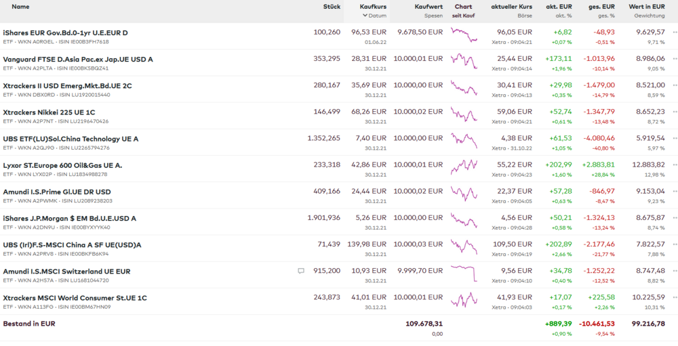The width and height of the screenshot is (678, 346).
Task: Open the three-dot menu for Lyxor ST.Europe 600 Oil&Gas
Action: [675, 165]
